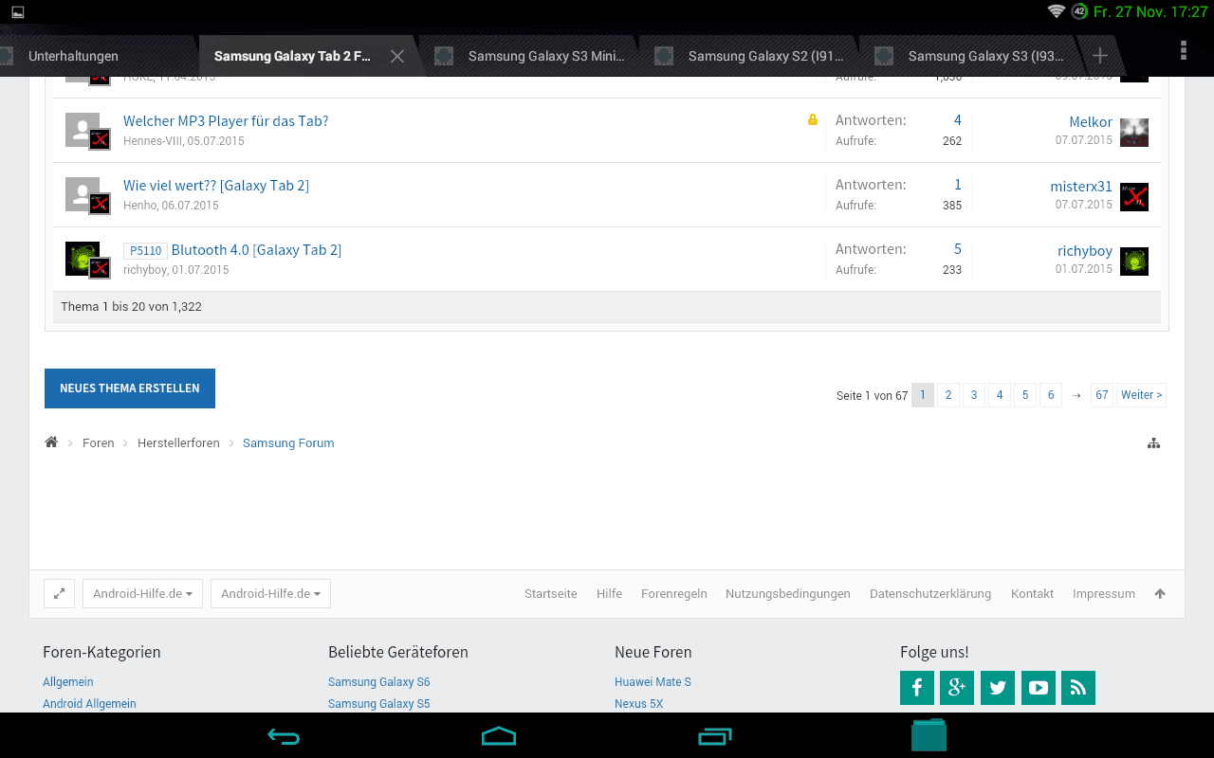Open Forenregeln footer link
This screenshot has width=1214, height=758.
click(x=674, y=594)
